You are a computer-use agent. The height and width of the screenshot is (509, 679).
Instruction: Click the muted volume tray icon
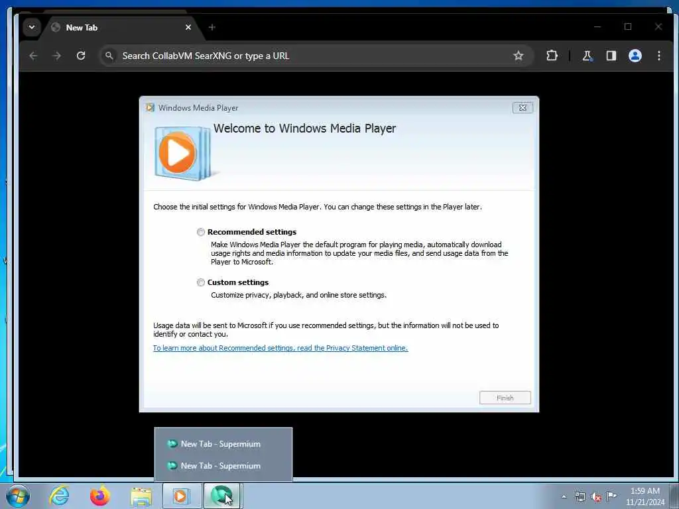596,497
